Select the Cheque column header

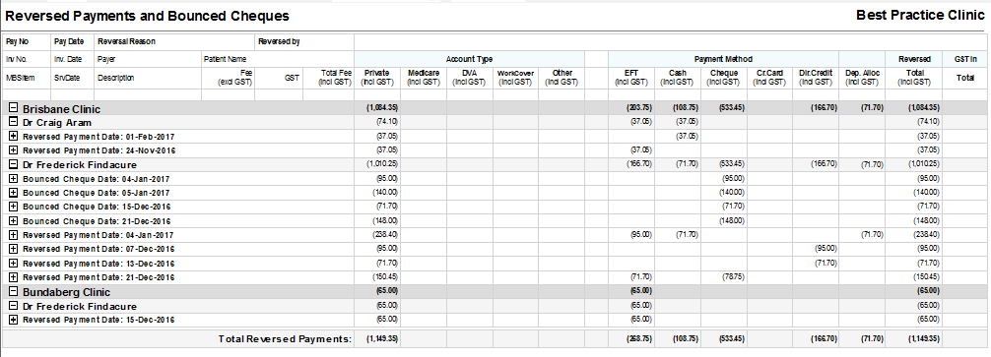[724, 78]
